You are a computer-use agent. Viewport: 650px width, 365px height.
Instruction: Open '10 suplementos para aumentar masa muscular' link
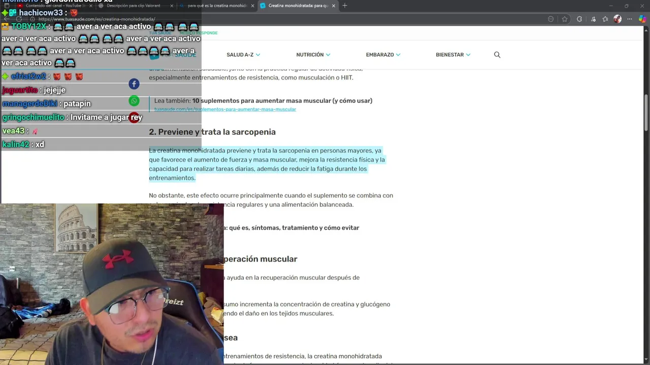pos(282,101)
